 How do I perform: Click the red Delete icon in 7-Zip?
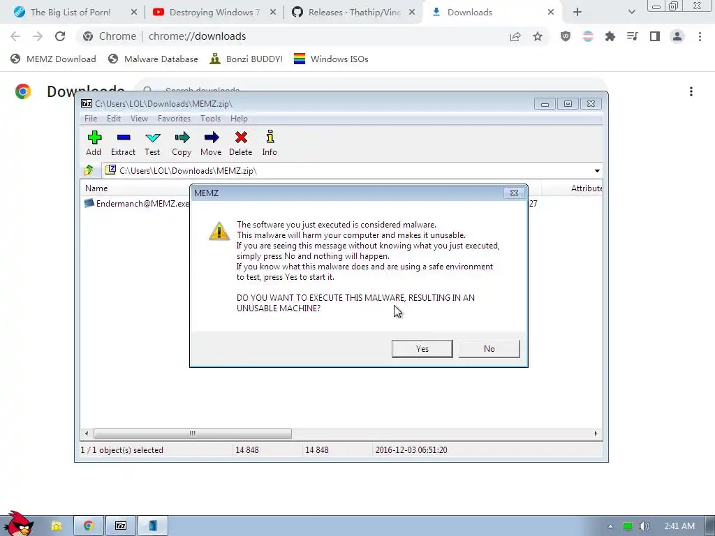tap(241, 143)
